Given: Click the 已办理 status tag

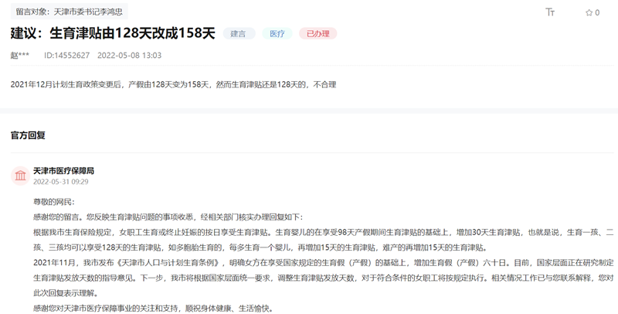Looking at the screenshot, I should [317, 33].
